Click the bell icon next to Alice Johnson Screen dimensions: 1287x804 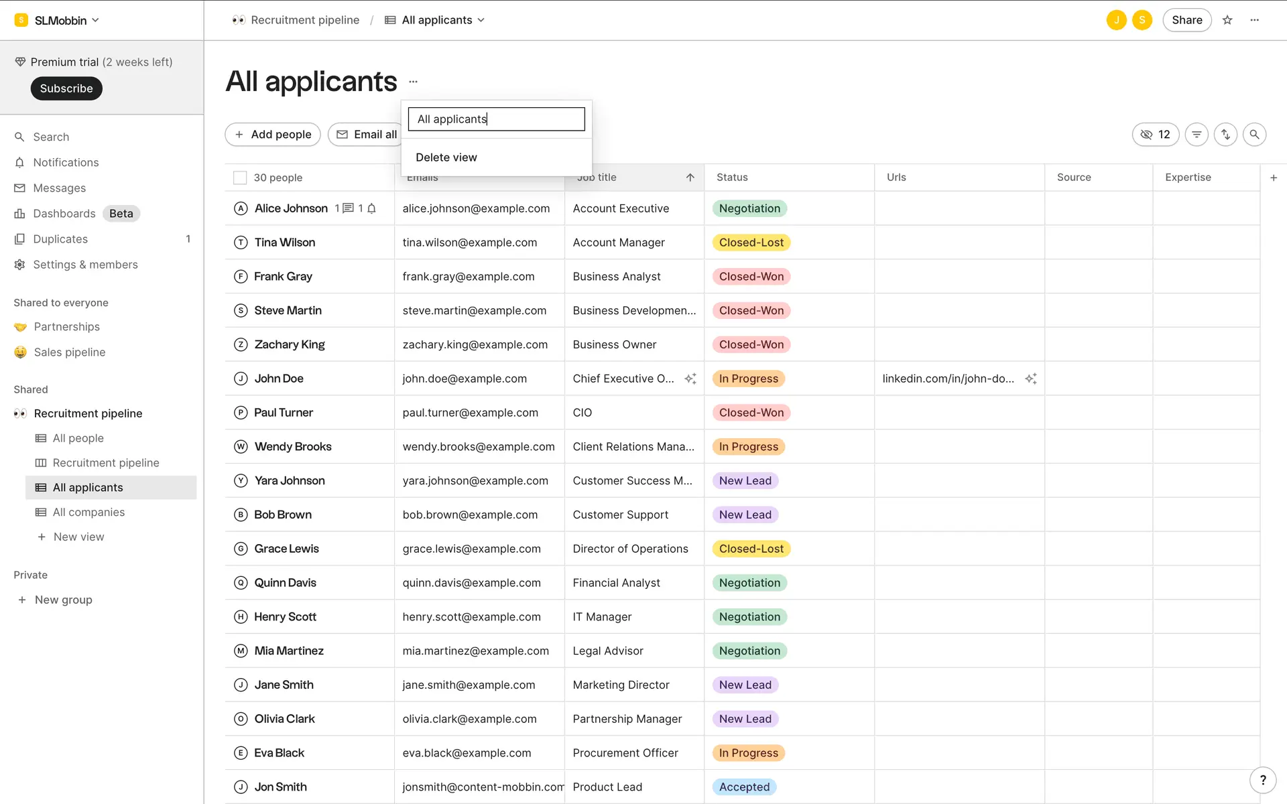point(371,208)
